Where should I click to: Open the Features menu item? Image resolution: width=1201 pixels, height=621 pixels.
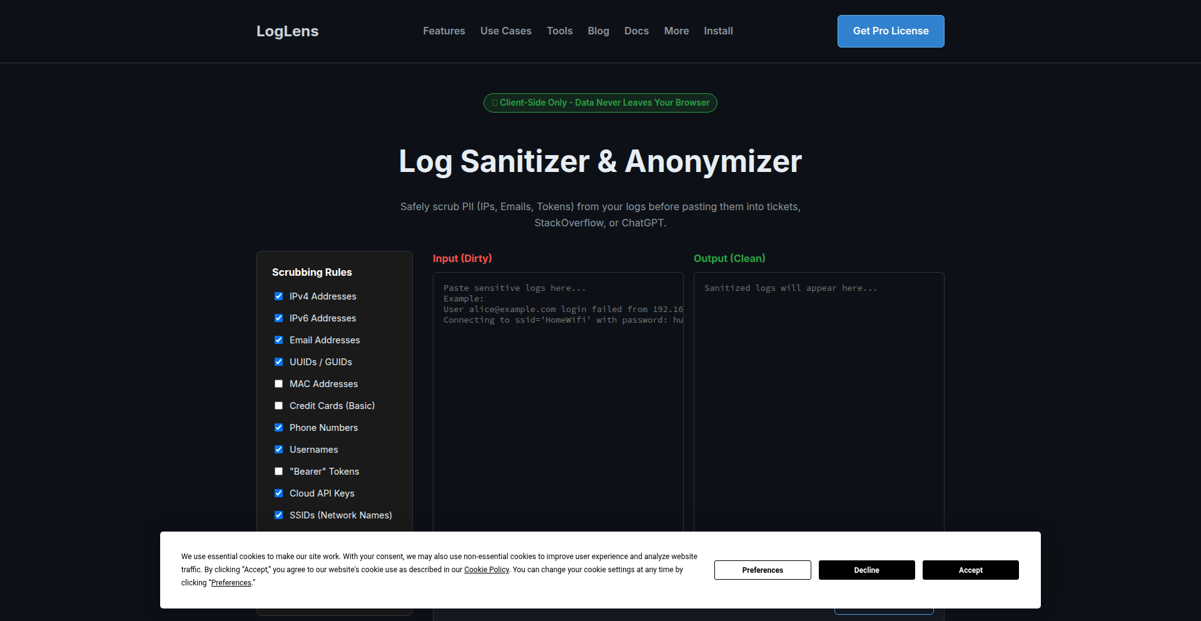click(x=444, y=31)
